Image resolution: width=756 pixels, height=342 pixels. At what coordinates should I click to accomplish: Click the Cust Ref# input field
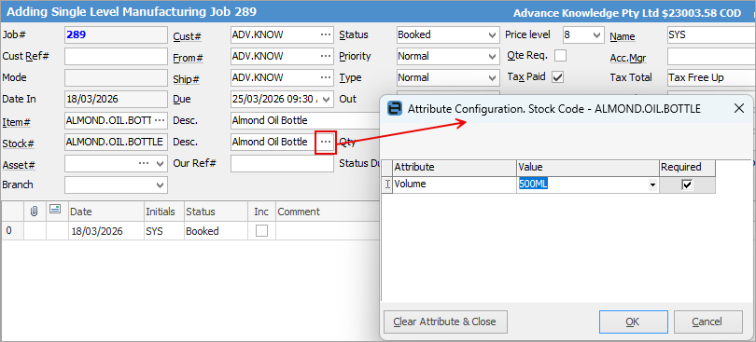pos(116,56)
